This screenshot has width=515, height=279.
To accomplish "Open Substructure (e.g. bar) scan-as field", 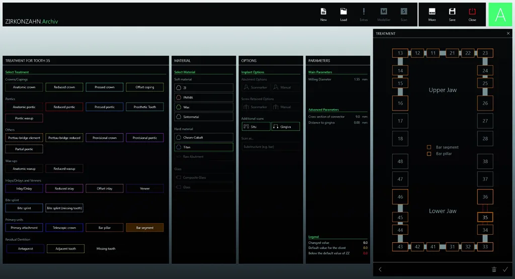I will click(x=271, y=147).
